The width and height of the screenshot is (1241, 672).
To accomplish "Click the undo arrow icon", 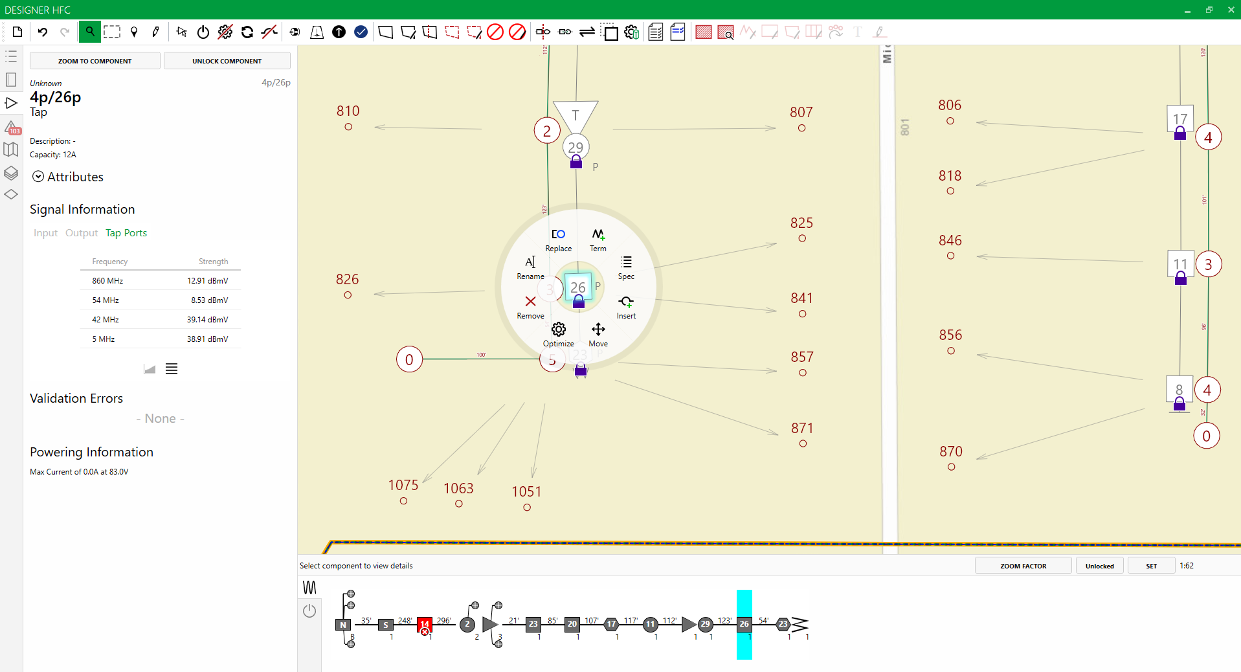I will coord(43,32).
